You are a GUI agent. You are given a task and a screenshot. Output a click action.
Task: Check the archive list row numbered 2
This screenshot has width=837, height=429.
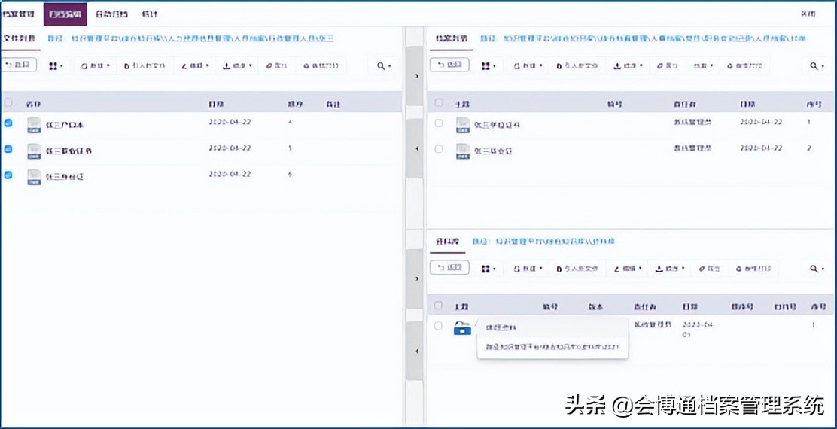point(439,149)
